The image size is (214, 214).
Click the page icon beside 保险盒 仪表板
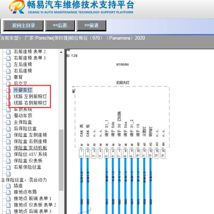tap(9, 161)
